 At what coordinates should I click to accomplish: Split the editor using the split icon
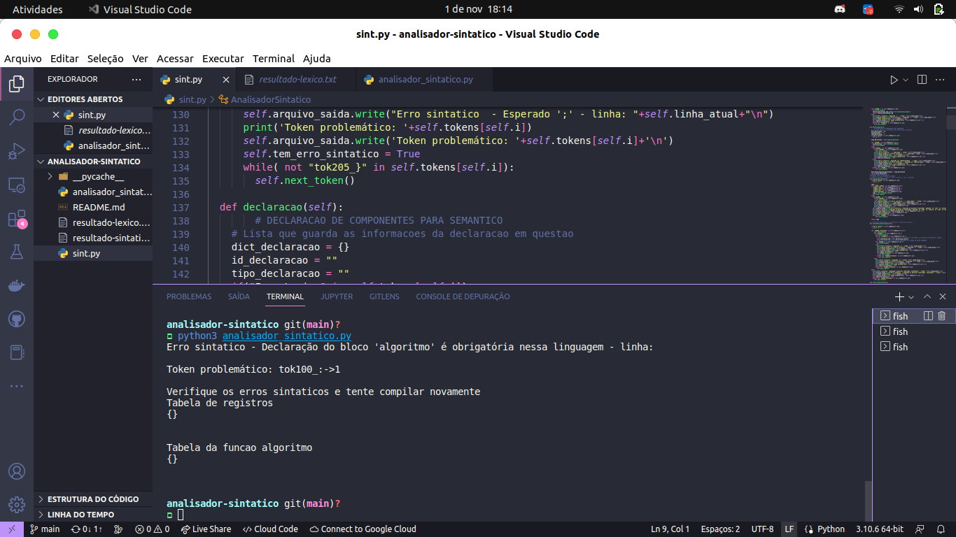pos(920,79)
